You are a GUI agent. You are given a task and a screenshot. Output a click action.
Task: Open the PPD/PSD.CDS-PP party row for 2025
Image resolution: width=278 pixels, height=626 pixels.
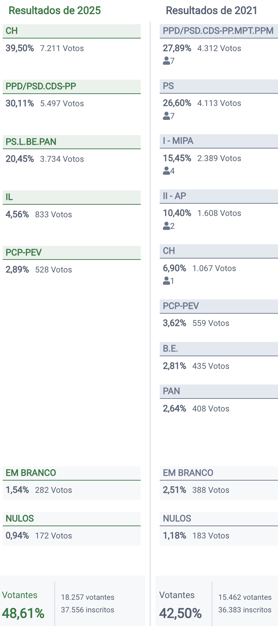(x=71, y=87)
